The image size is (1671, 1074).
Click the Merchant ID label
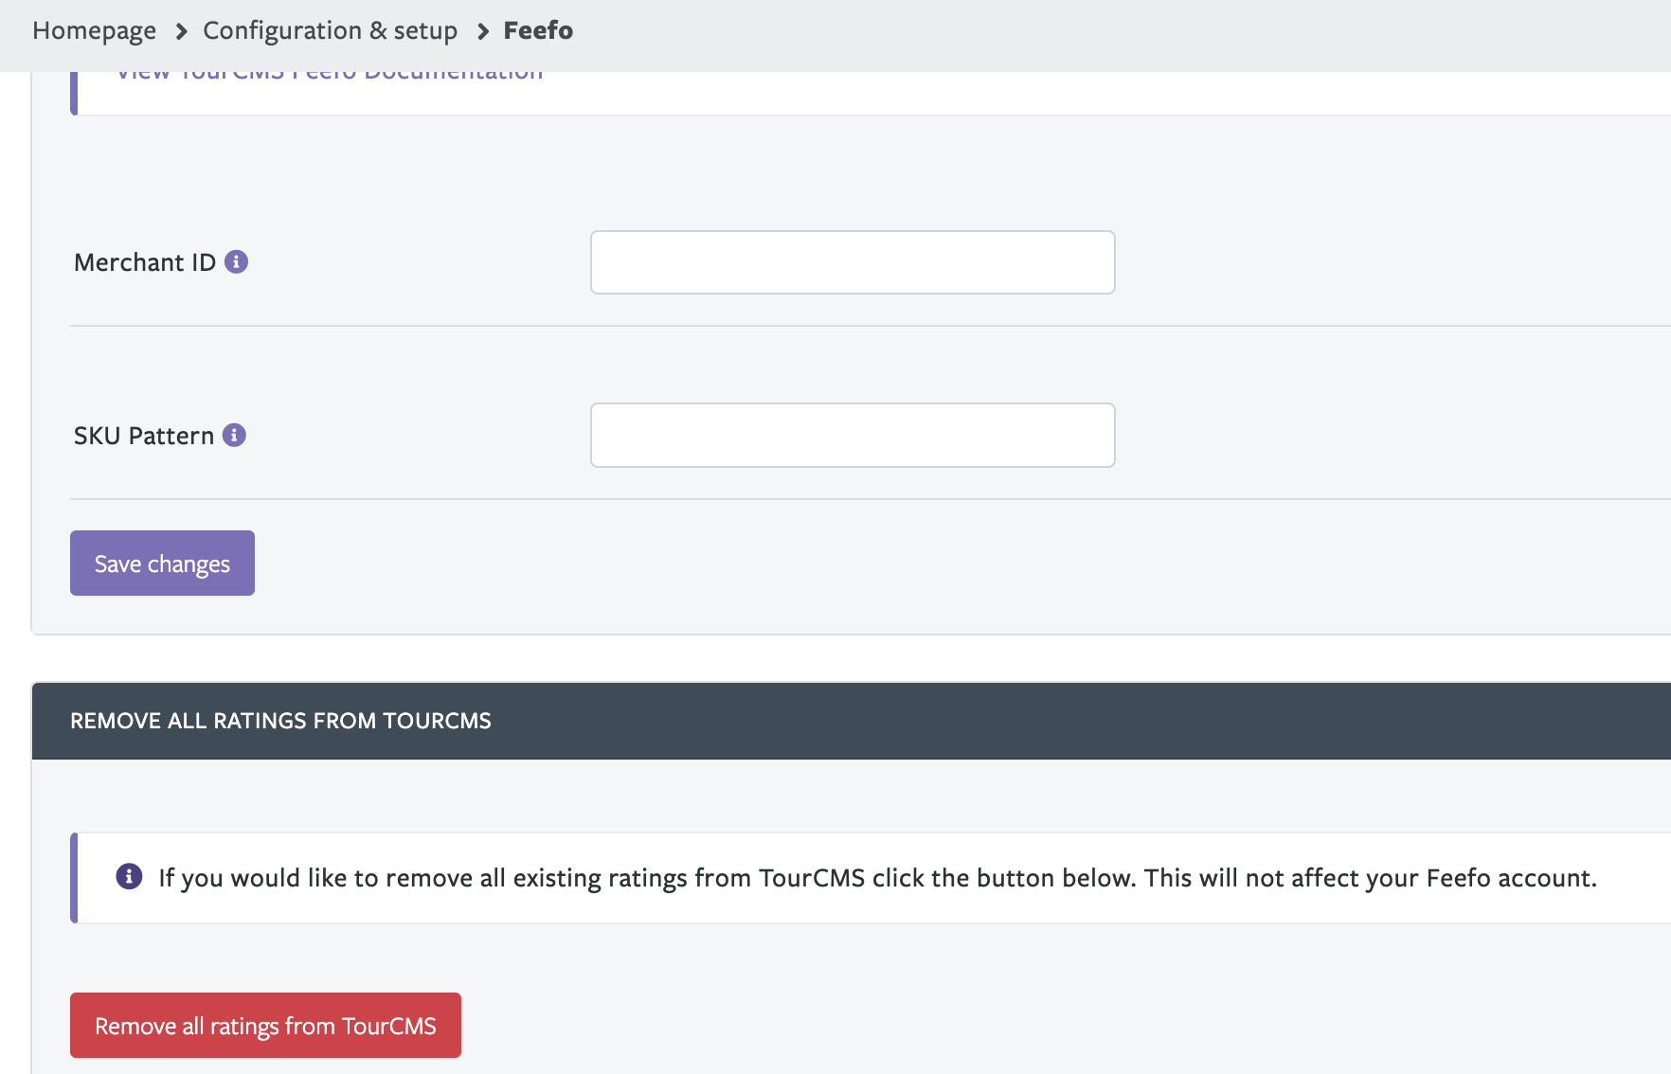pos(145,262)
